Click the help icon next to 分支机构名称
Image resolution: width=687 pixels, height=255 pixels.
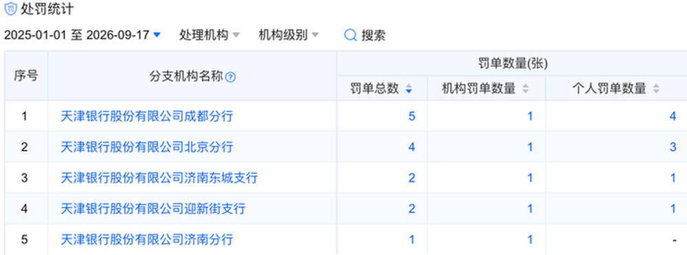(230, 78)
